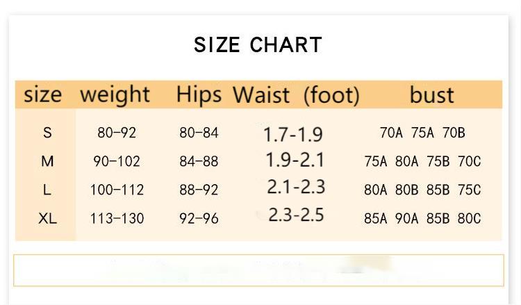Click the "size" column header
This screenshot has height=305, width=521.
(x=42, y=94)
